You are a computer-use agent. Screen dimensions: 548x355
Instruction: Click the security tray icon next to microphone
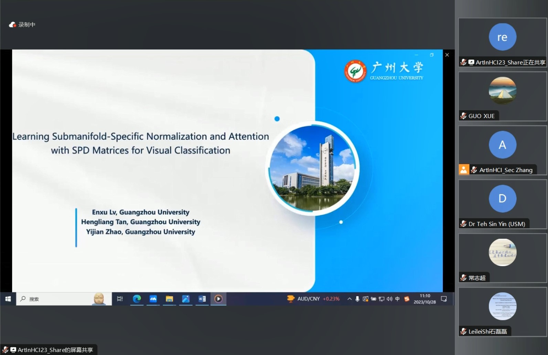pos(365,299)
